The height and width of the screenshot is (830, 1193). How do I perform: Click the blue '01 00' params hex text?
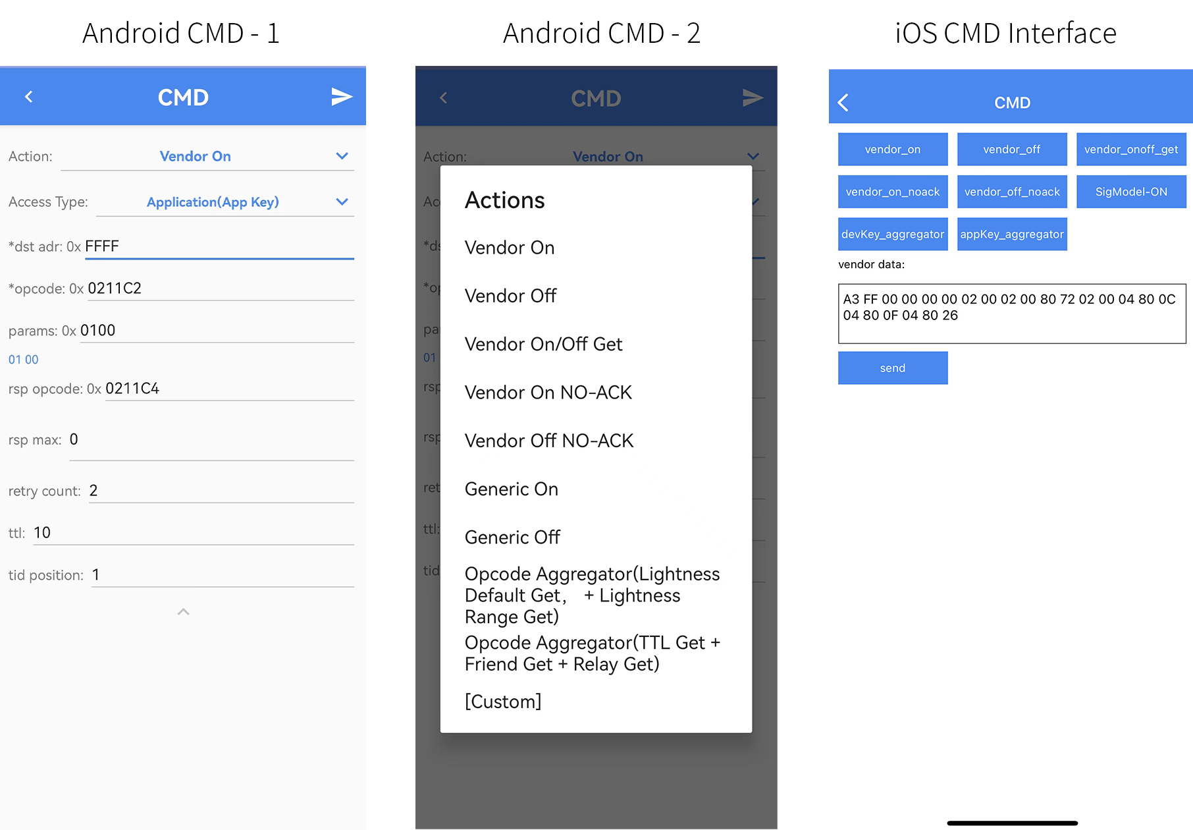pyautogui.click(x=24, y=360)
